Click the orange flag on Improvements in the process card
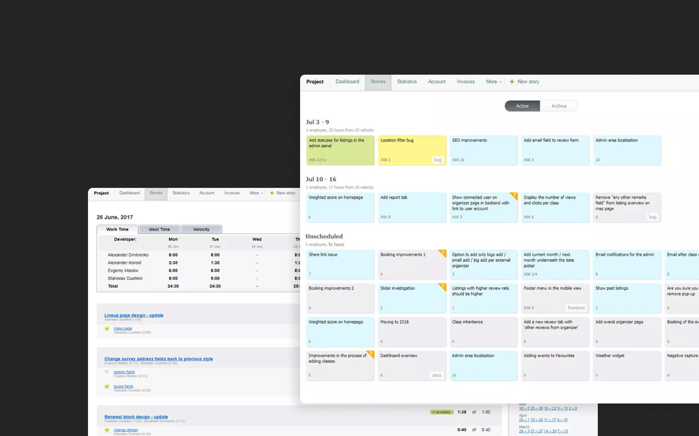Viewport: 699px width, 436px height. [x=370, y=354]
